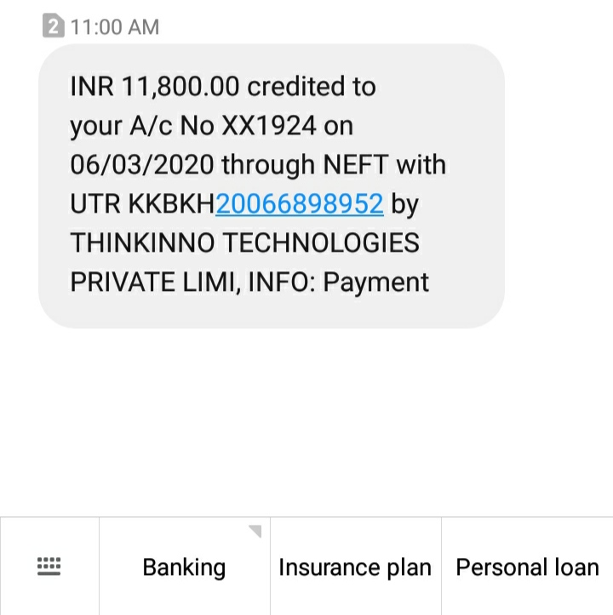The width and height of the screenshot is (613, 615).
Task: Tap the word 'through' in message
Action: 268,165
